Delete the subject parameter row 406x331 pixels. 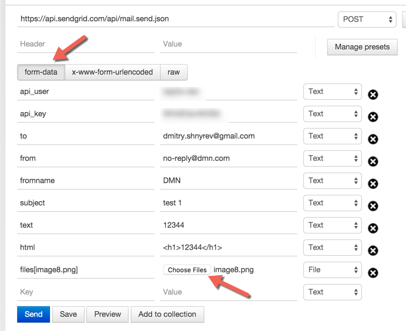[373, 206]
